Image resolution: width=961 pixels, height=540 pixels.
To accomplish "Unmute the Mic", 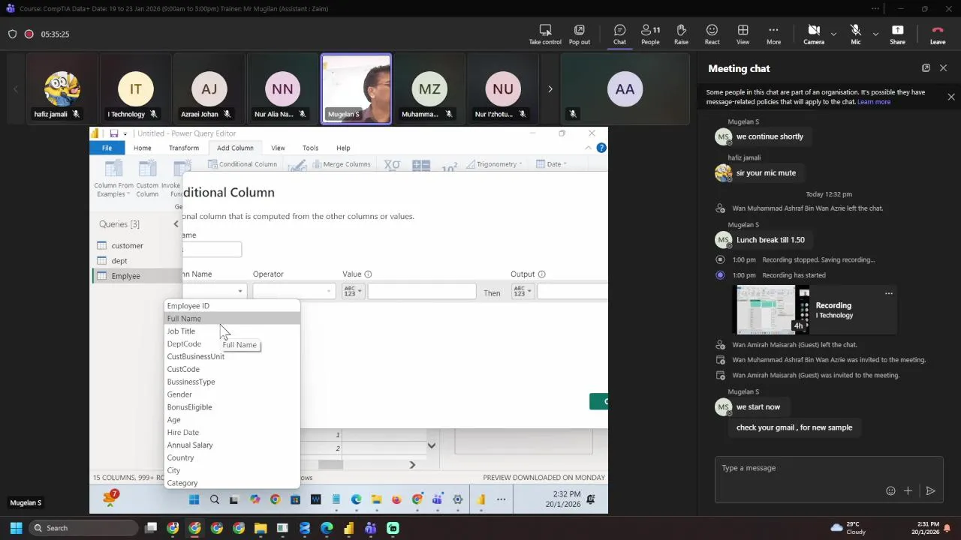I will (855, 34).
